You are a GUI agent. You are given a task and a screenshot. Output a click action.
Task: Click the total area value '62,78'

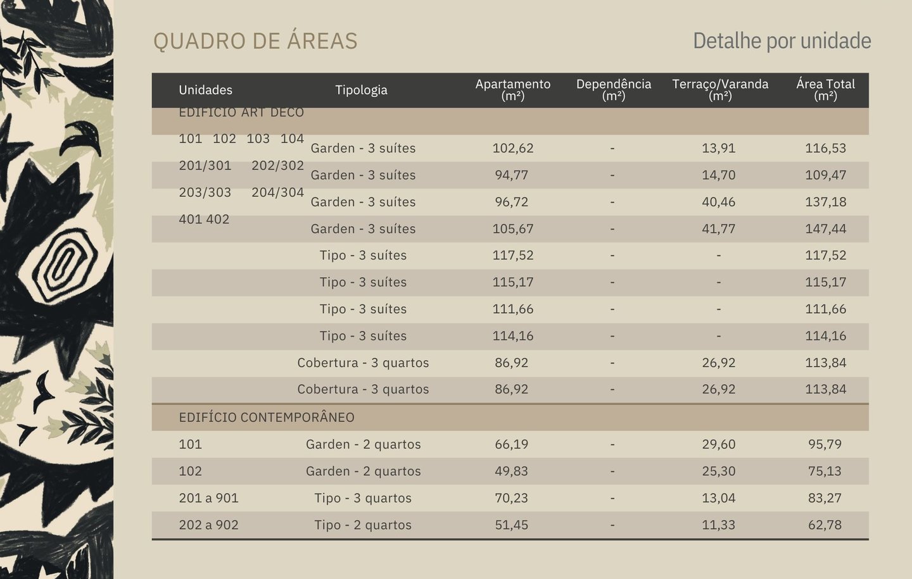click(x=825, y=525)
